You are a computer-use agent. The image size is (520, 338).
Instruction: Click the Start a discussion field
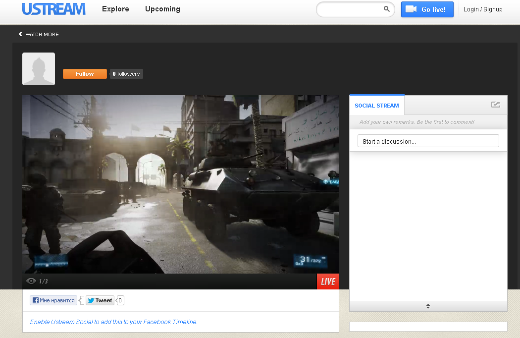(428, 141)
